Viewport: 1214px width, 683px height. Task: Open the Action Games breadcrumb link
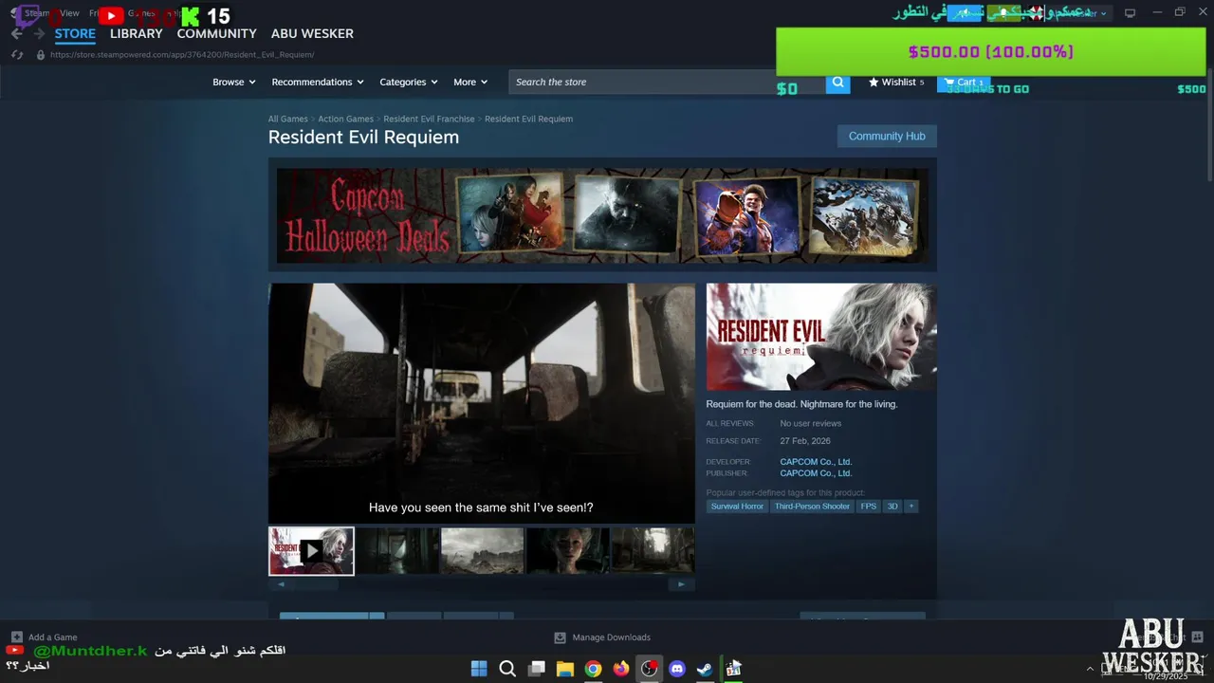point(345,120)
